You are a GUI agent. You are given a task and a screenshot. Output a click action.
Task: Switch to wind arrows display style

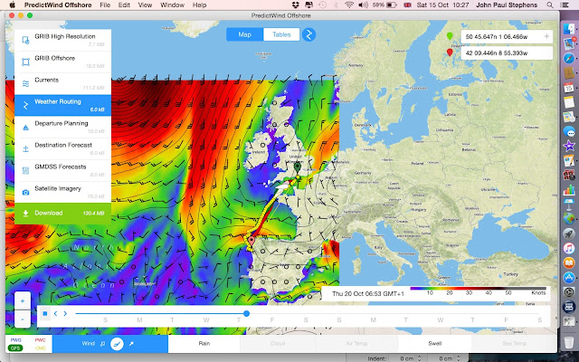pos(131,344)
